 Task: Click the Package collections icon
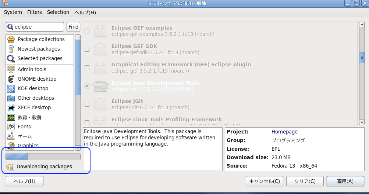pos(11,39)
